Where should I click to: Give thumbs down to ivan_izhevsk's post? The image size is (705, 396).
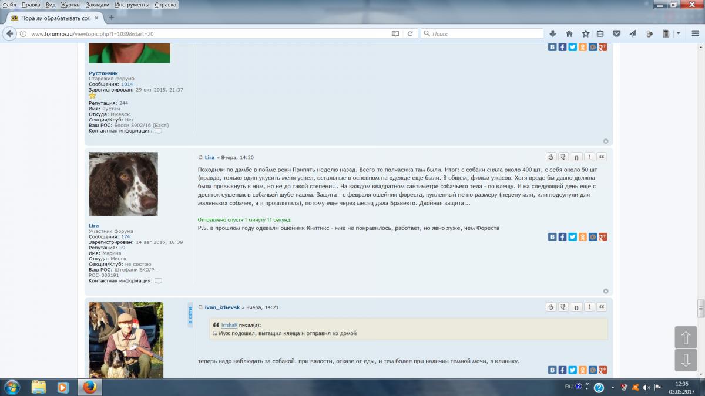[x=563, y=307]
